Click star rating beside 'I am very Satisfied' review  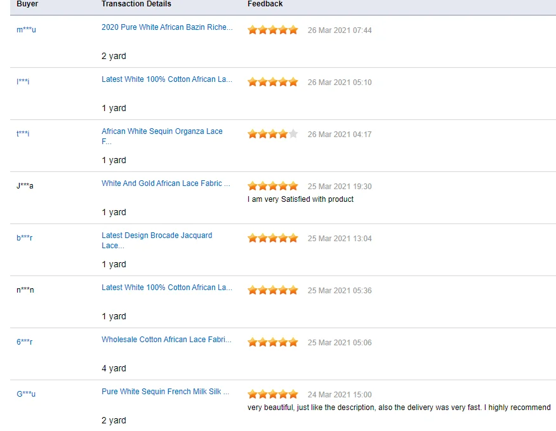pos(272,186)
